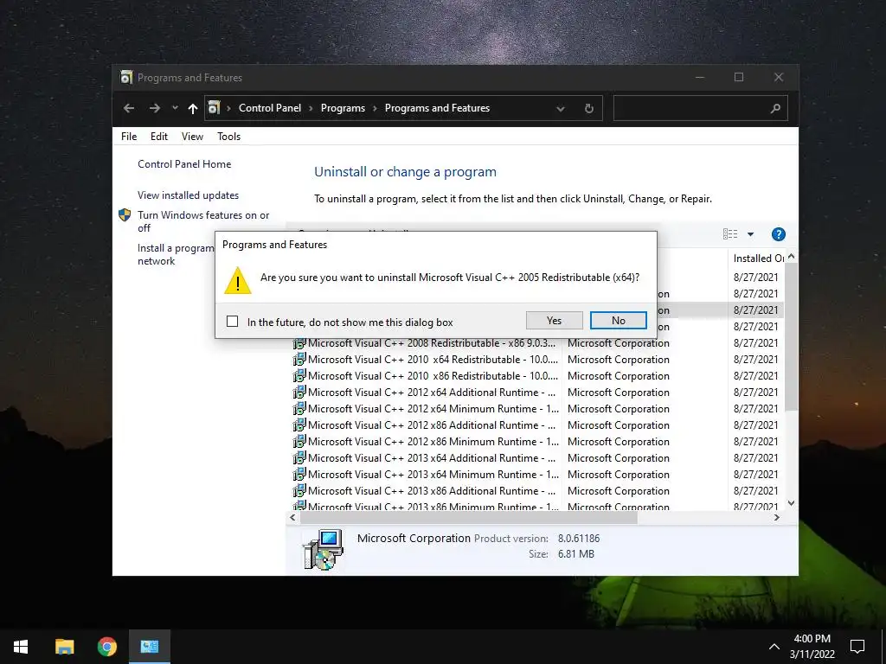Open Control Panel Home link
This screenshot has height=664, width=886.
[184, 163]
